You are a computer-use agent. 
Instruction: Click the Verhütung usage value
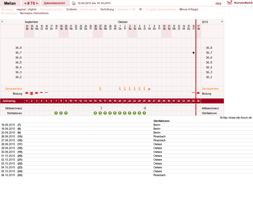click(x=107, y=9)
